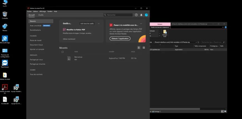
Task: Launch TeamViewer from the desktop
Action: (x=5, y=64)
